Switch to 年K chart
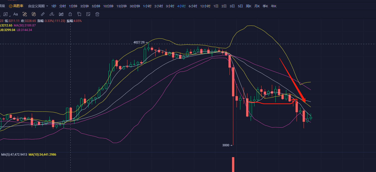Viewport: 376px width, 172px height. tap(274, 6)
